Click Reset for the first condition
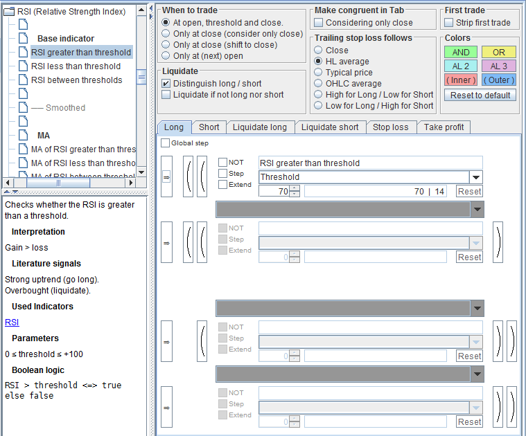526x436 pixels. pos(469,191)
